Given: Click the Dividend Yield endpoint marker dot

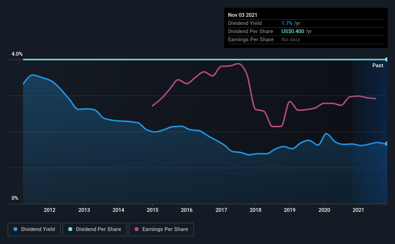Looking at the screenshot, I should pos(387,144).
